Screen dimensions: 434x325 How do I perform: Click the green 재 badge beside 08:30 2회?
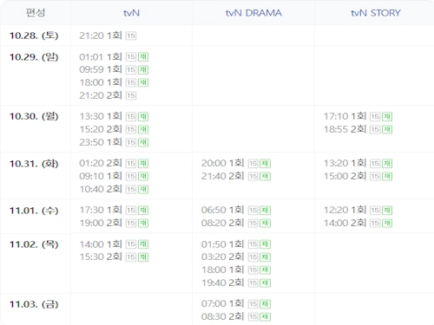click(265, 316)
